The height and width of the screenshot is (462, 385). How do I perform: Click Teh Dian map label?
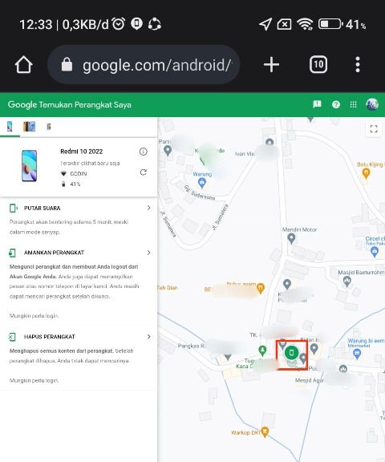[168, 288]
